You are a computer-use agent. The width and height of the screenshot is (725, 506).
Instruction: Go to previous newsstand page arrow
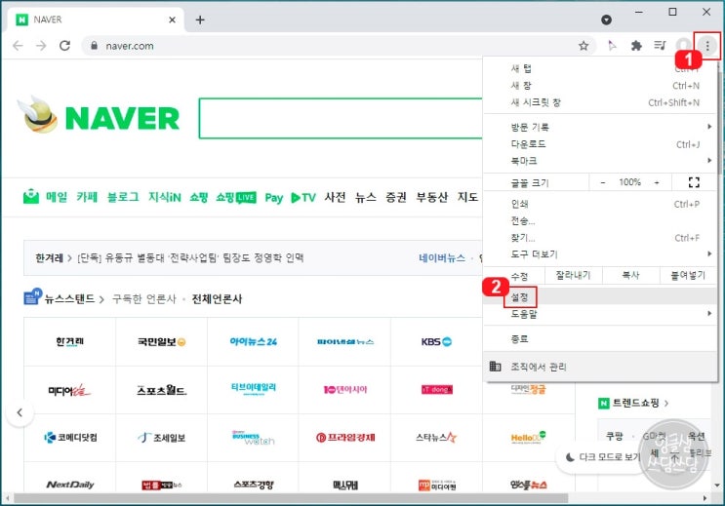tap(20, 412)
